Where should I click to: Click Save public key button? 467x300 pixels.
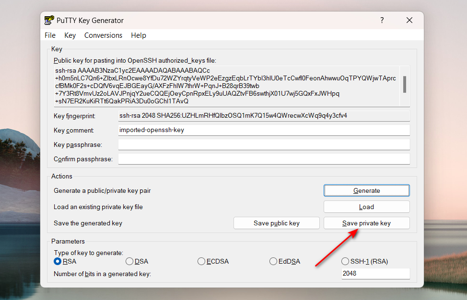click(276, 223)
